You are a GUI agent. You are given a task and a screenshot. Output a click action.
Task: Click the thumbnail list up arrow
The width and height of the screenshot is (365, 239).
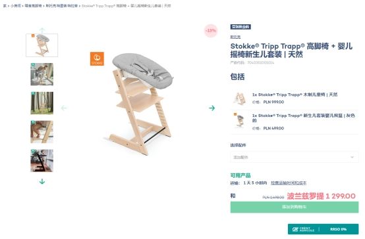coord(42,30)
